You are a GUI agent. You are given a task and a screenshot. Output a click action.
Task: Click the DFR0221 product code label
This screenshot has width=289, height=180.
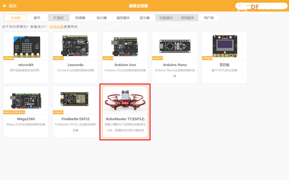coord(58,58)
